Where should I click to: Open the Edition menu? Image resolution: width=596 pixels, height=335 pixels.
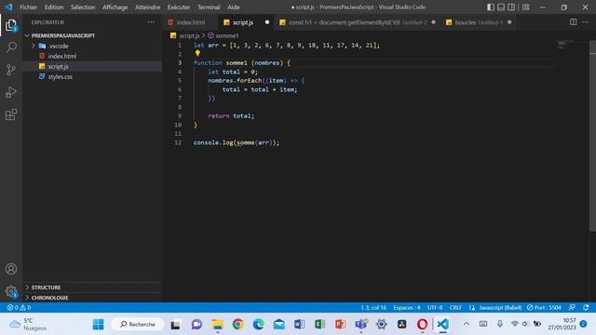(54, 7)
